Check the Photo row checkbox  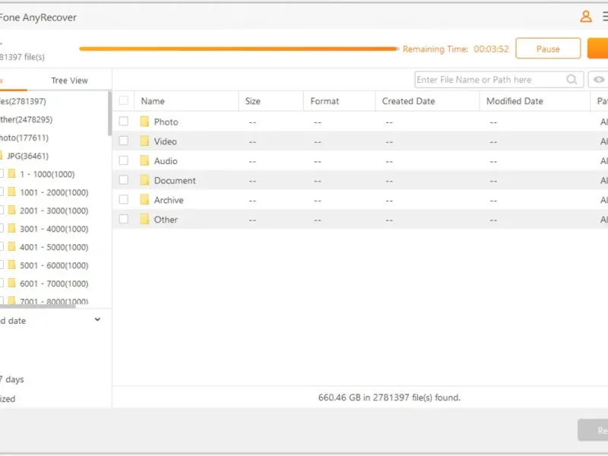[123, 122]
